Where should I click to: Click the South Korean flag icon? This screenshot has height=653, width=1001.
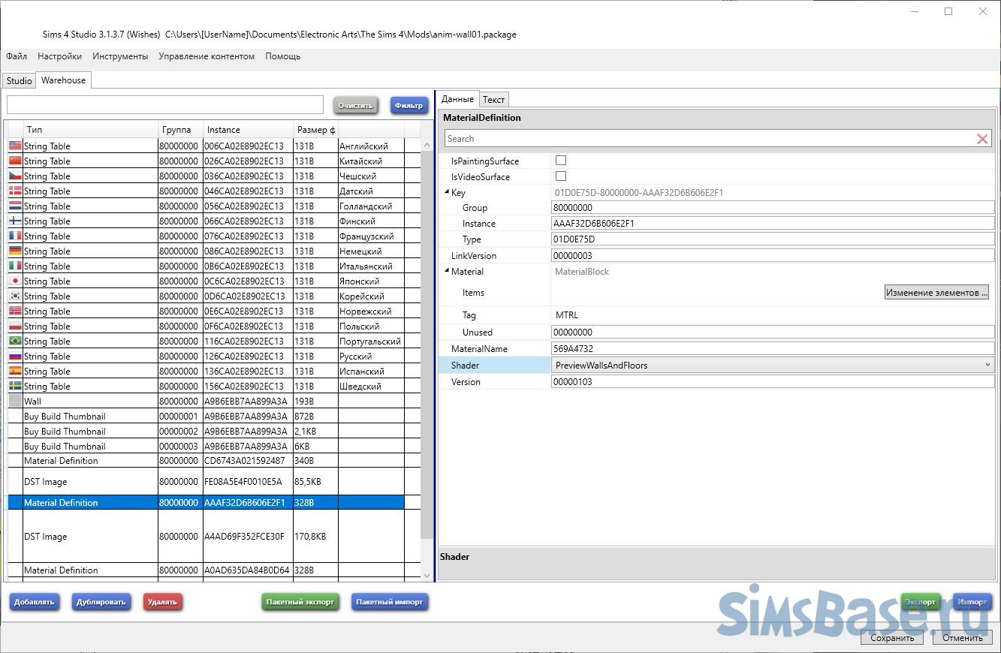(x=15, y=296)
